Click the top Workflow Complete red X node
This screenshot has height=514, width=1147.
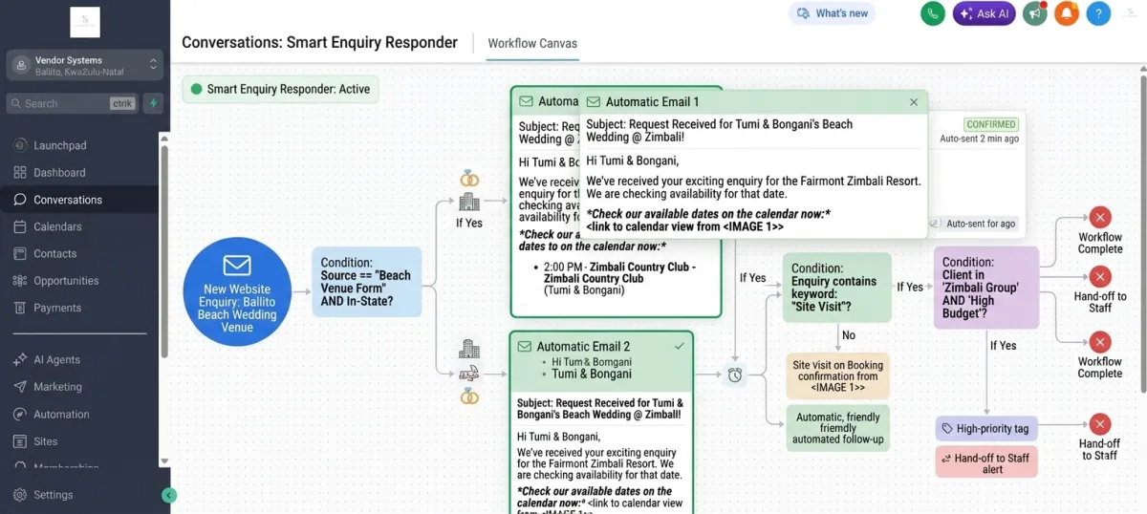tap(1100, 217)
